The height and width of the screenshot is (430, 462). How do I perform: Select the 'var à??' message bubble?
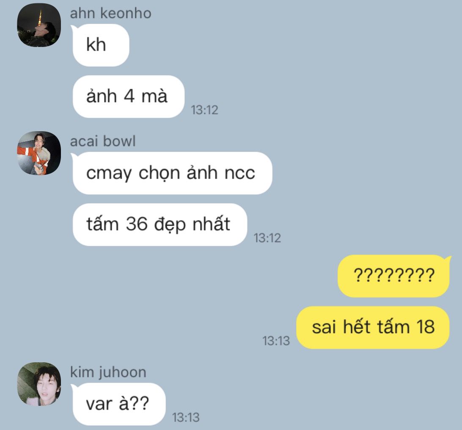tap(119, 404)
